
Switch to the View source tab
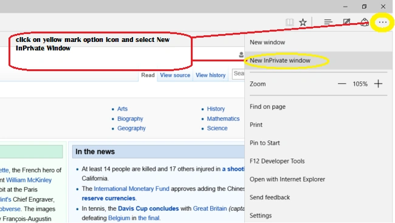pos(175,75)
